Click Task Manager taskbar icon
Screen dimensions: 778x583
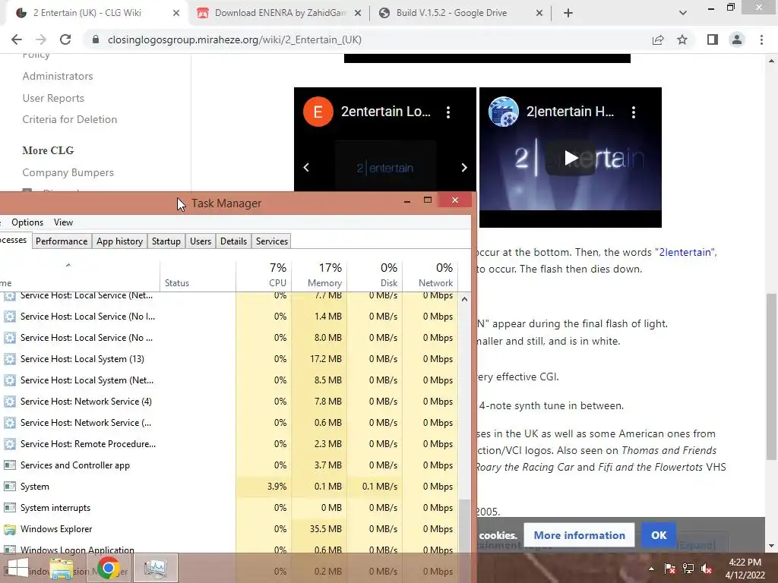point(155,568)
